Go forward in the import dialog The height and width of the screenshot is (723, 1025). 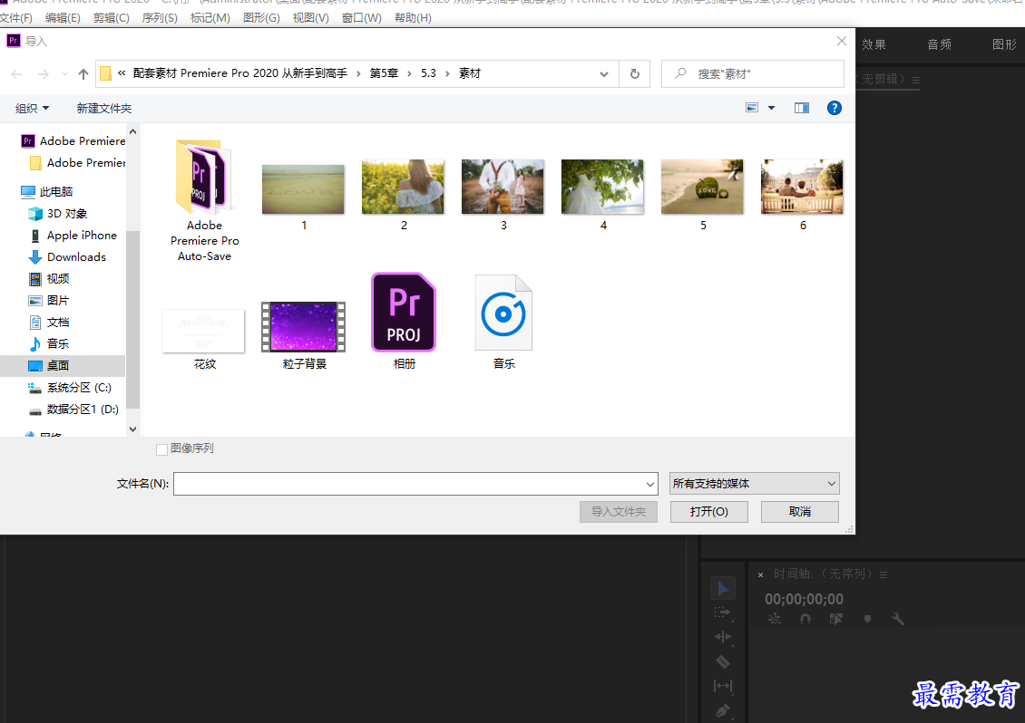click(x=44, y=73)
